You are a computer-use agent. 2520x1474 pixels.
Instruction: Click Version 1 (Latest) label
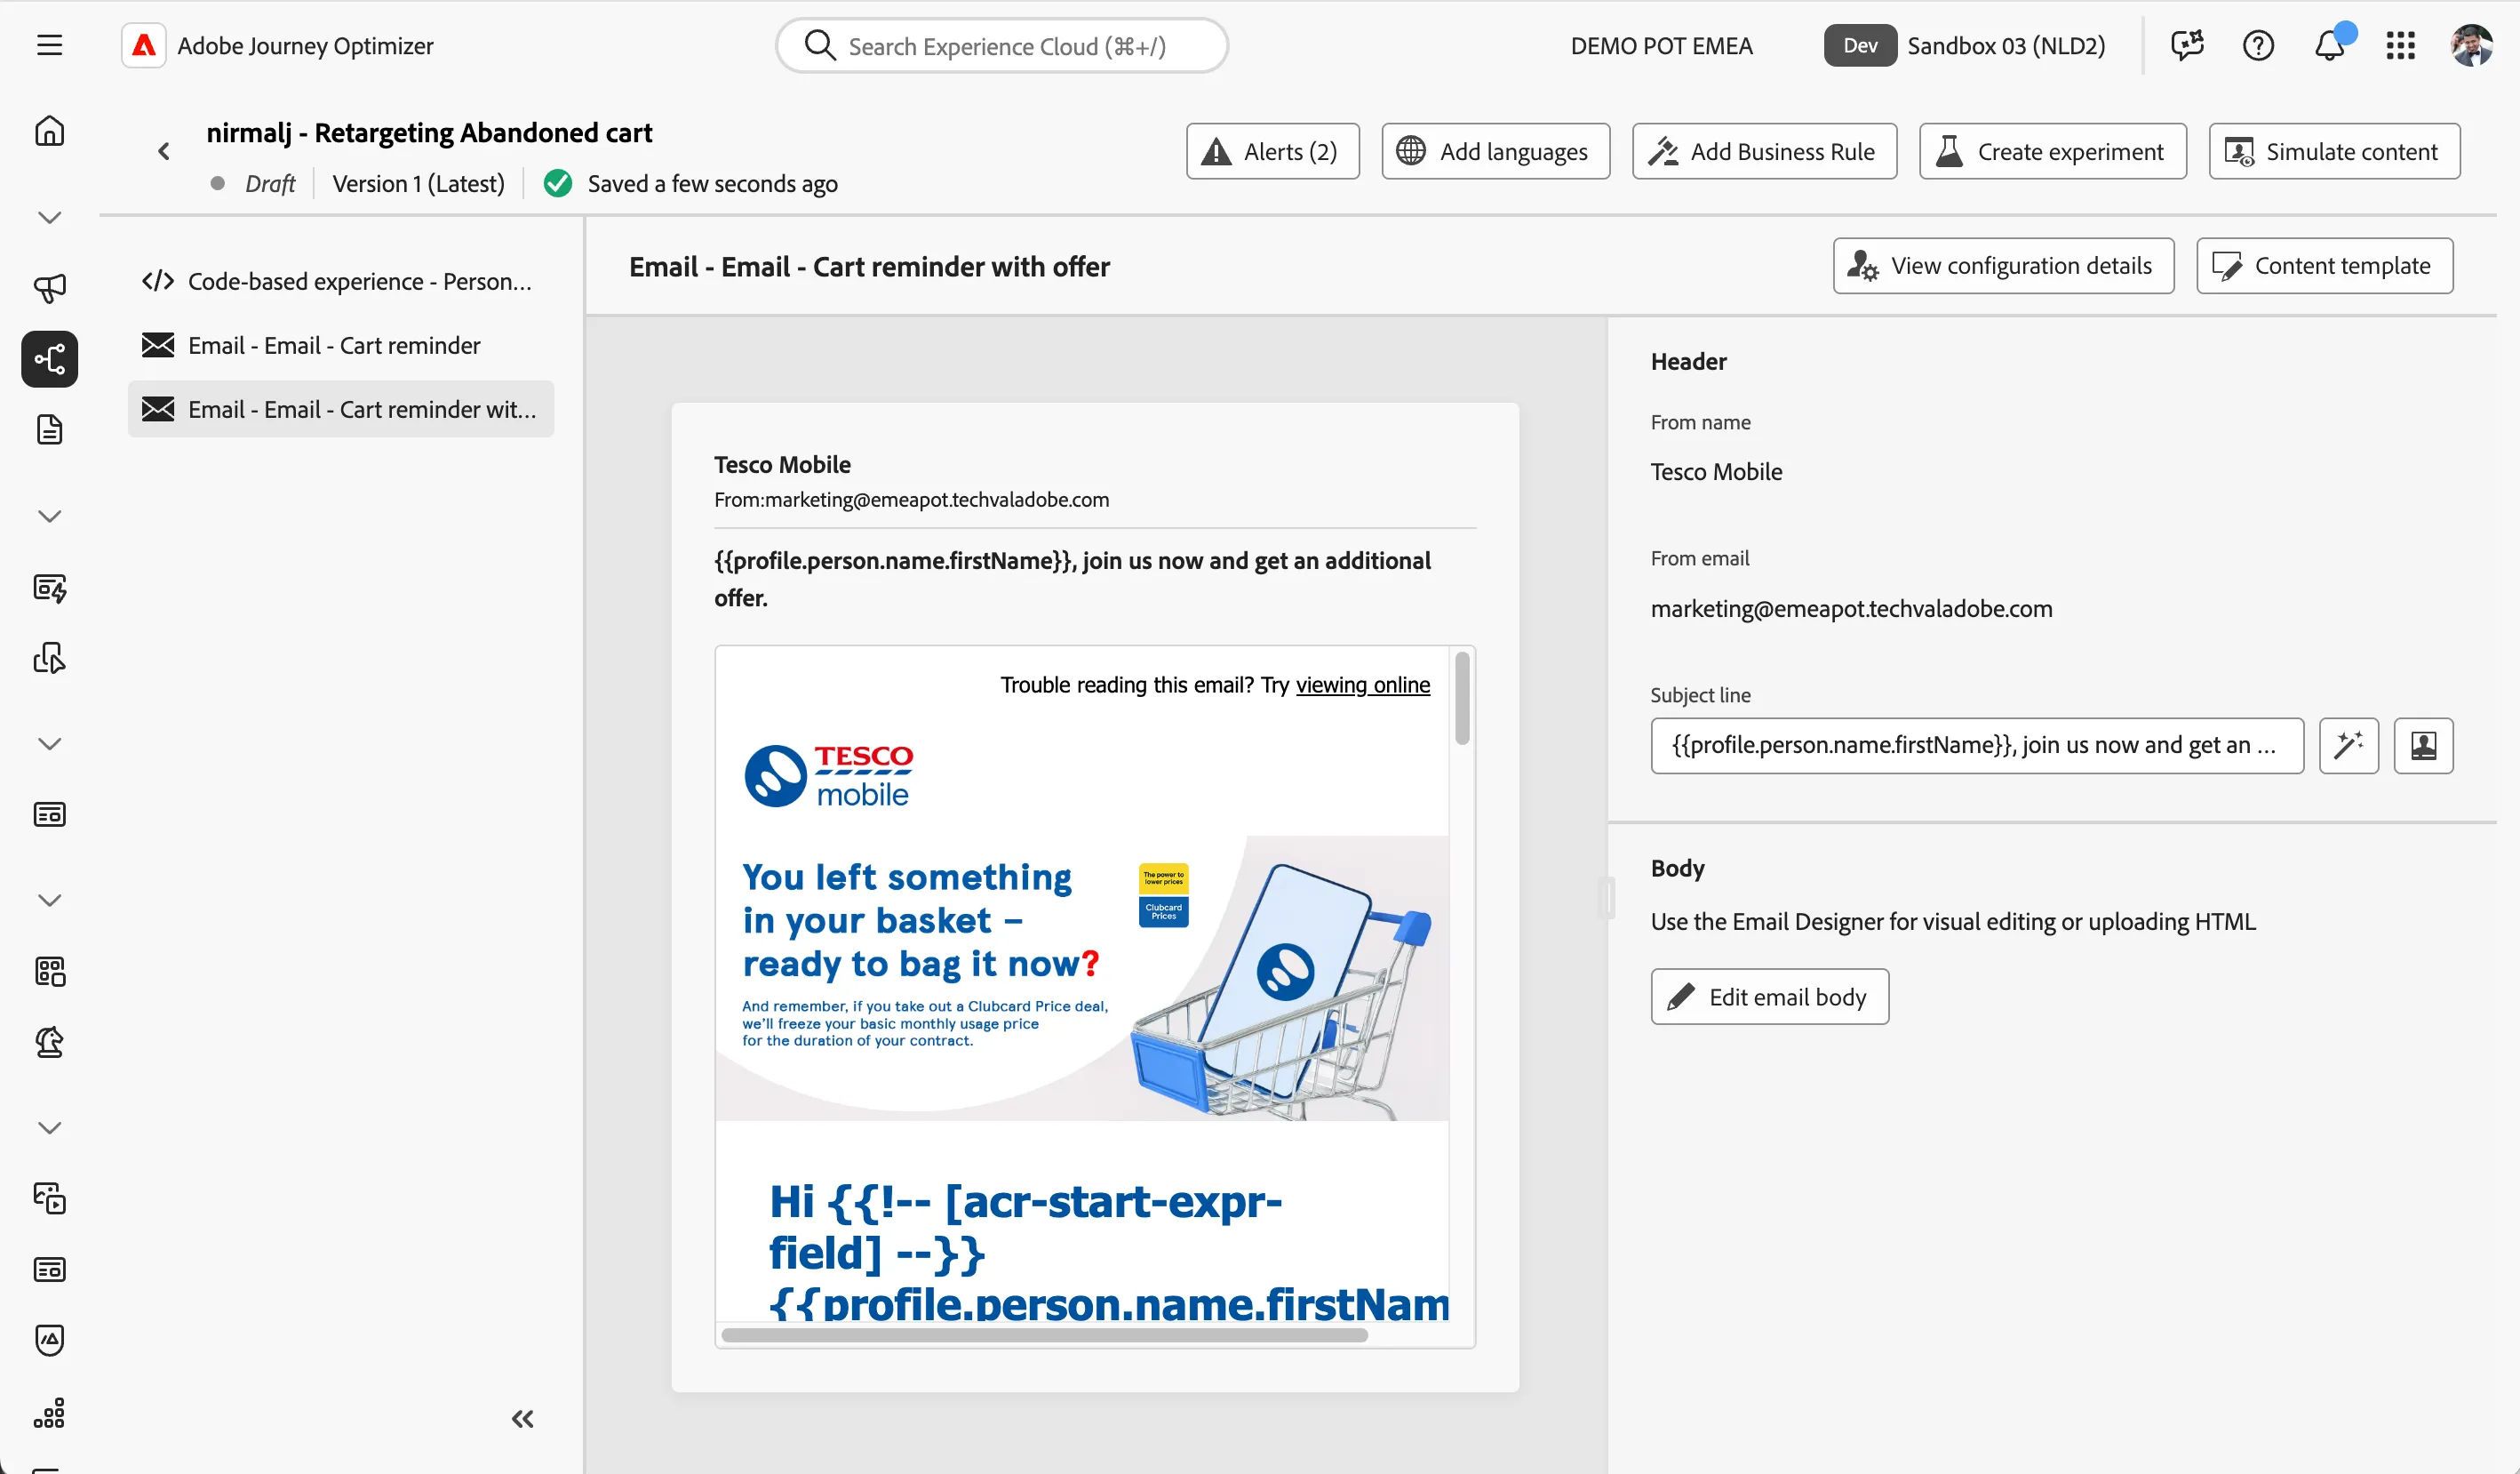click(x=418, y=184)
